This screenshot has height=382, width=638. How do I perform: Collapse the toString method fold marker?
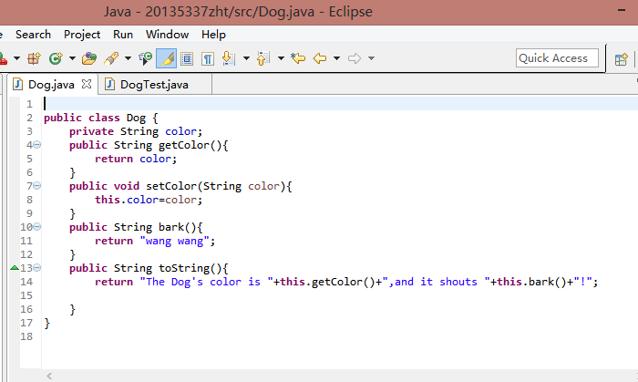(x=37, y=268)
